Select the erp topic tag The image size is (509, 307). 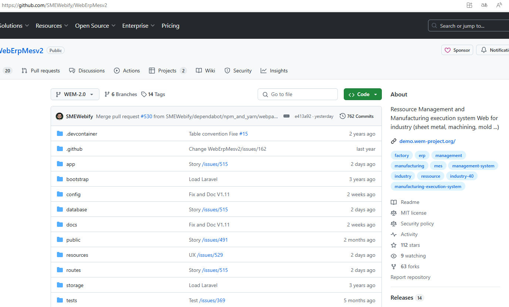[x=422, y=156]
